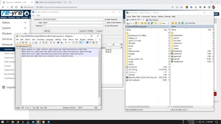Screen dimensions: 221x124
Task: Click Add/Set button in Winbox
Action: point(47,31)
